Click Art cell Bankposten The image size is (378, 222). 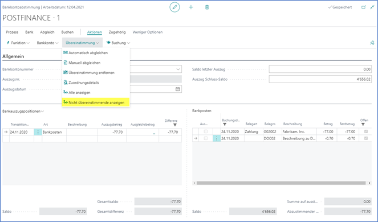pos(54,132)
